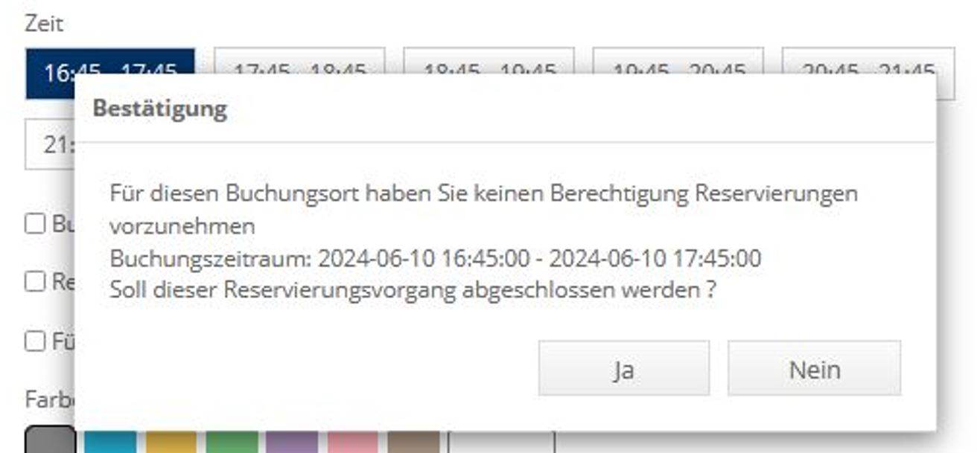
Task: Select the brown color swatch
Action: tap(413, 442)
